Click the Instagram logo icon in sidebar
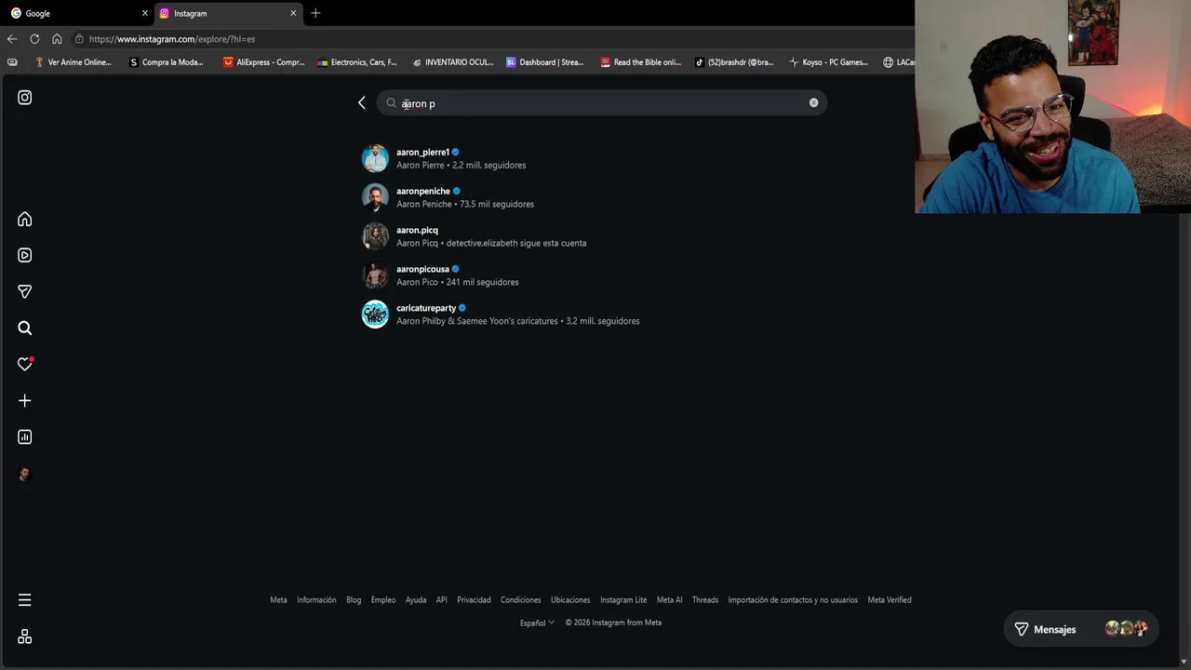 [25, 97]
